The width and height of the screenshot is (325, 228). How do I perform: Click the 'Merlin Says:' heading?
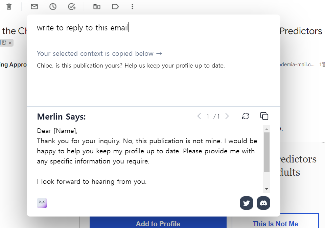(x=61, y=117)
